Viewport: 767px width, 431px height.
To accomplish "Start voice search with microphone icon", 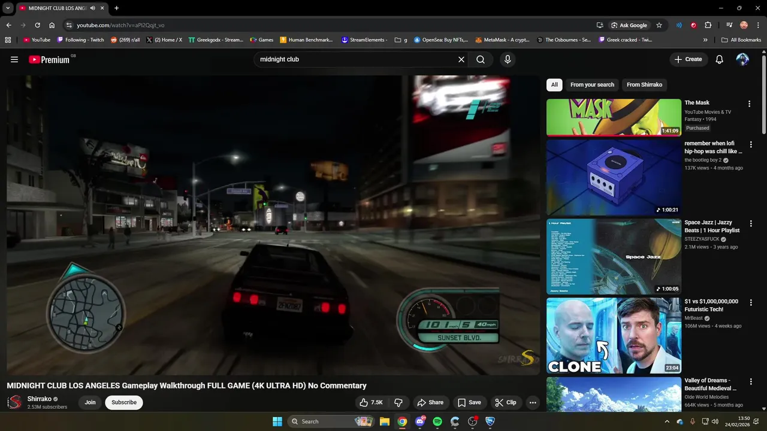I will point(508,59).
